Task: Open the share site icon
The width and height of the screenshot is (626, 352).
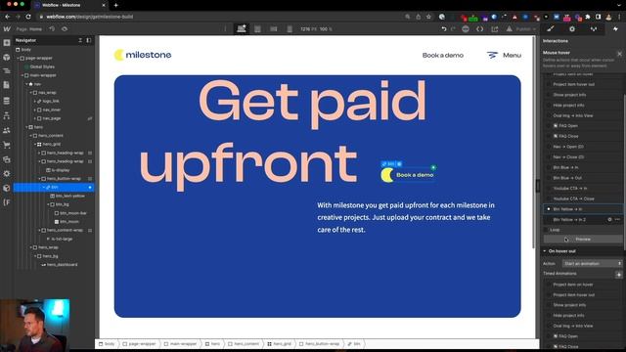Action: (x=495, y=28)
